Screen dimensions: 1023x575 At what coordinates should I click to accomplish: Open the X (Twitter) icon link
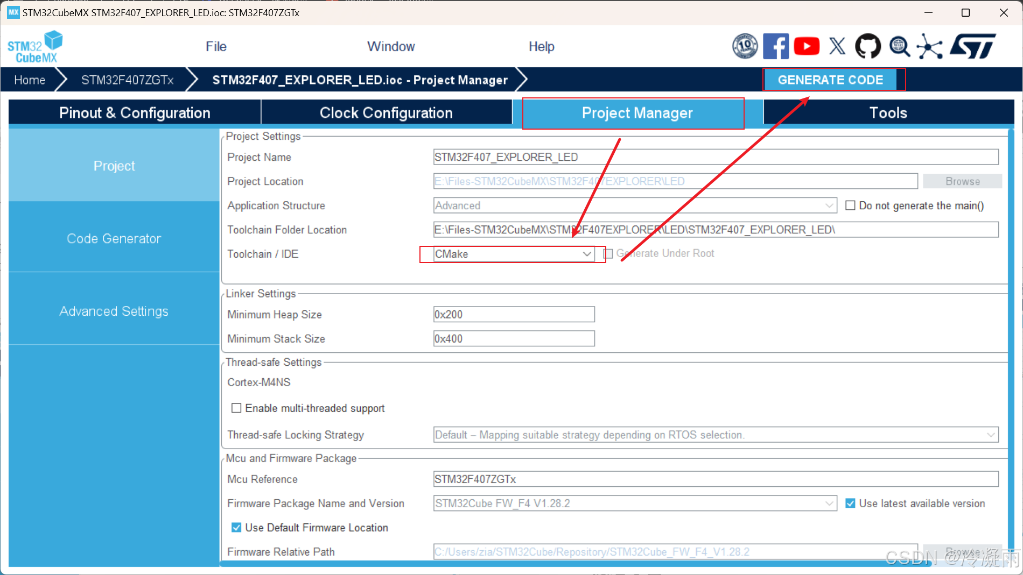coord(837,46)
